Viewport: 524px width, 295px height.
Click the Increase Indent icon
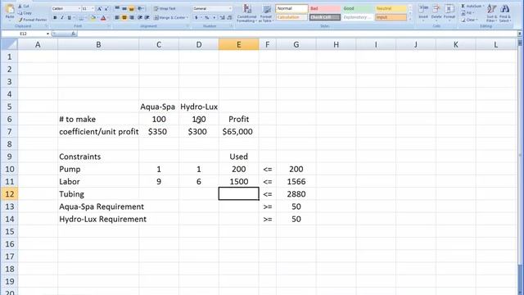147,17
